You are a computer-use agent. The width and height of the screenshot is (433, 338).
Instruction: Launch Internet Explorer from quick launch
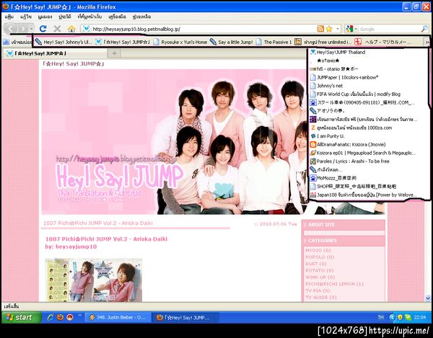51,317
